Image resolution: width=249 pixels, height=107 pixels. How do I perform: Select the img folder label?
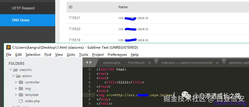[x=28, y=89]
